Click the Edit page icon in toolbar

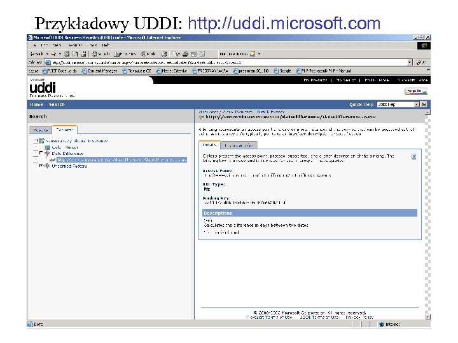[x=193, y=54]
